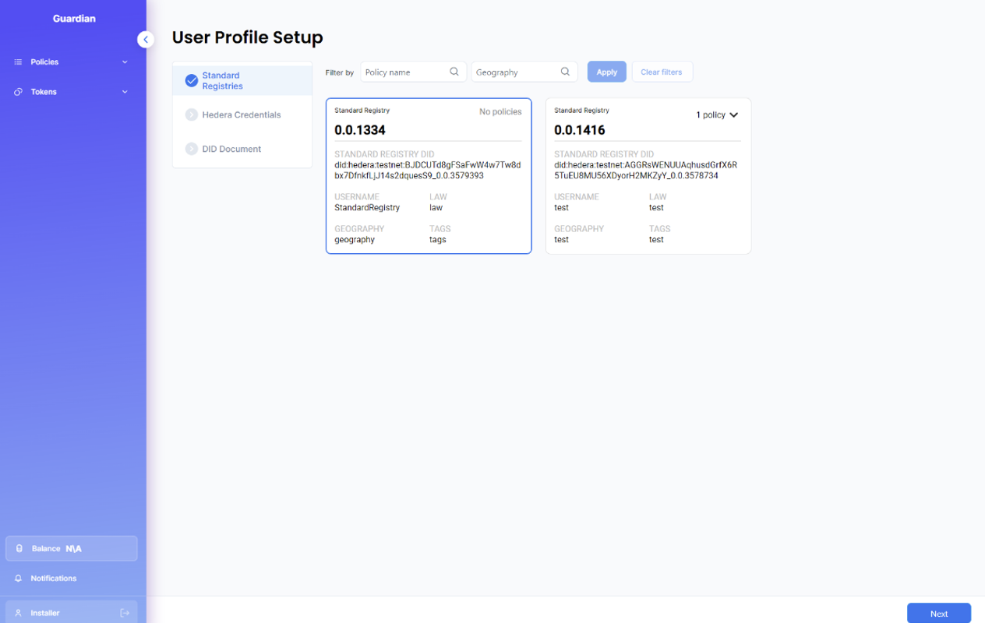Expand the 1 policy dropdown on registry 0.0.1416

pos(717,115)
